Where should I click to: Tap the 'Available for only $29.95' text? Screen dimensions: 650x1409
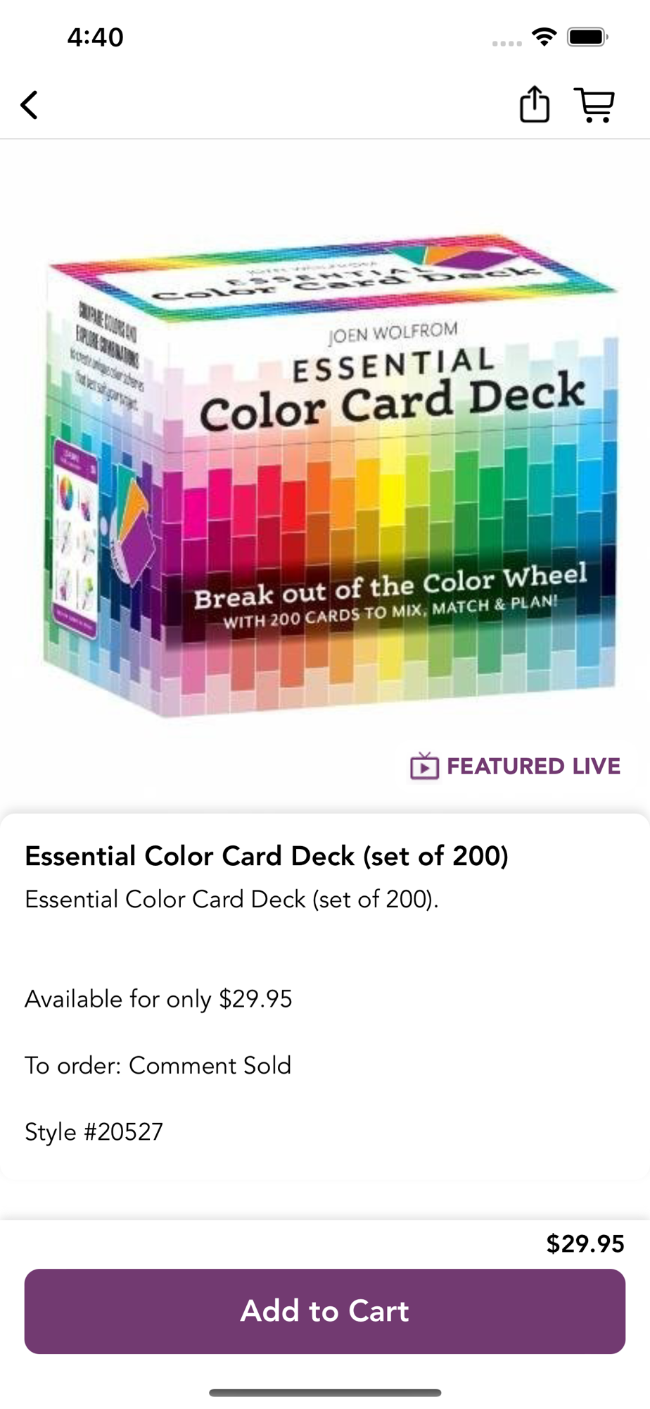click(x=158, y=999)
